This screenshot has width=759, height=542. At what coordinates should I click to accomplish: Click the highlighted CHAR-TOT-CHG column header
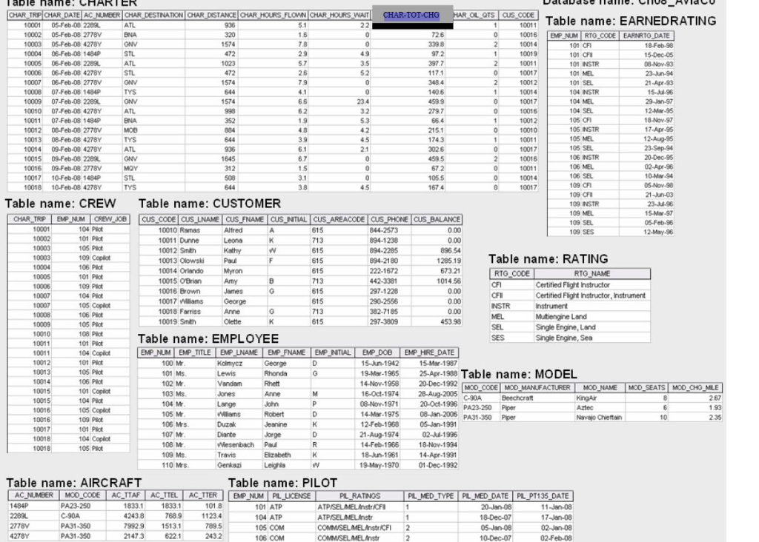(x=411, y=15)
